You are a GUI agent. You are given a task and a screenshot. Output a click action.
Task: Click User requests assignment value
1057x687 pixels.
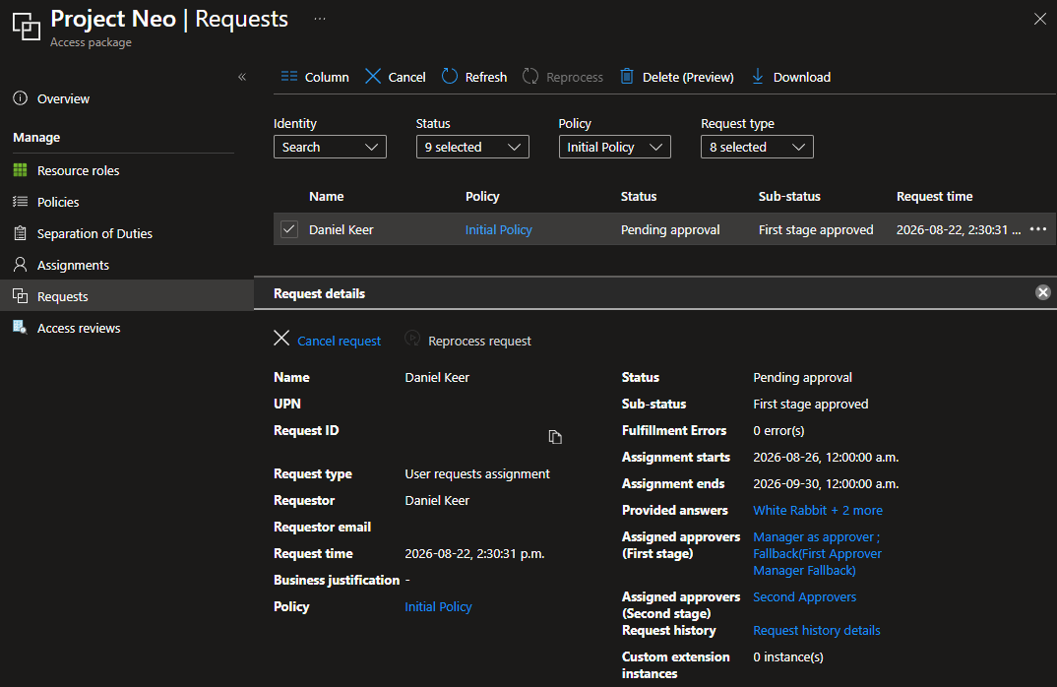pos(477,474)
